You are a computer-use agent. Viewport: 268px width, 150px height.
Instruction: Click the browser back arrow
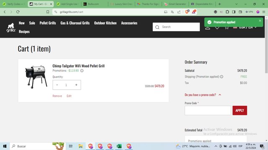[x=5, y=12]
